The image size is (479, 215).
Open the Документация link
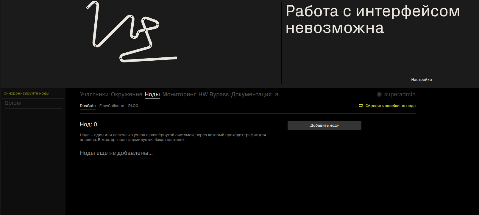[251, 94]
